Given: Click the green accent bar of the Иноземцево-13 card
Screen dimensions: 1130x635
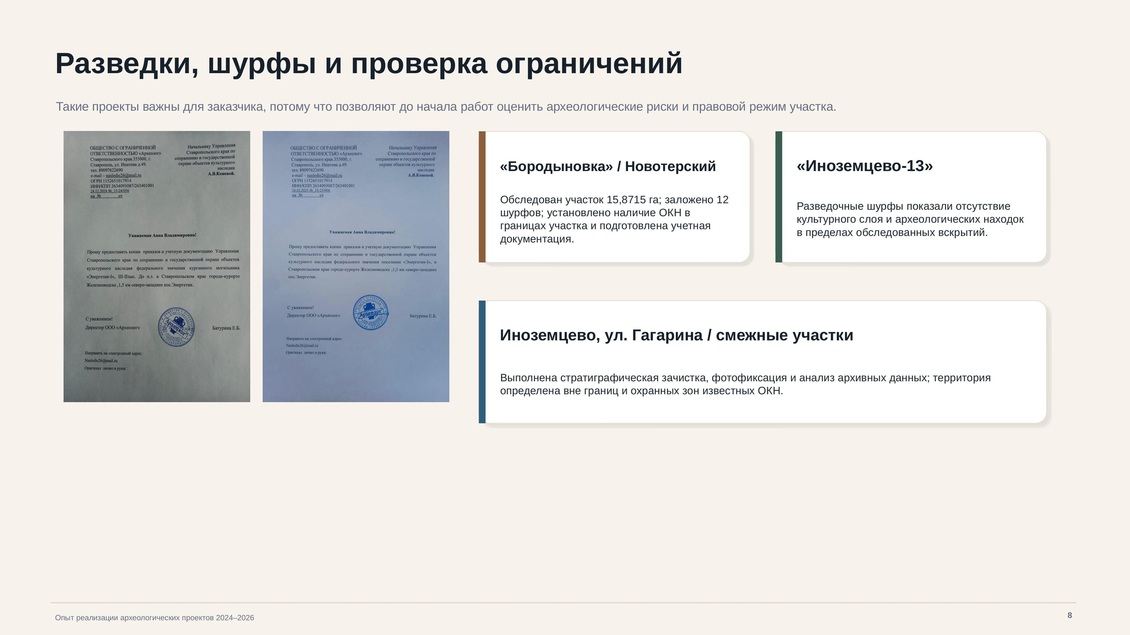Looking at the screenshot, I should [779, 197].
